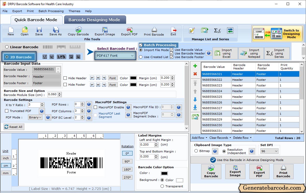Select row with value 96885566325
This screenshot has width=306, height=193.
pyautogui.click(x=250, y=97)
